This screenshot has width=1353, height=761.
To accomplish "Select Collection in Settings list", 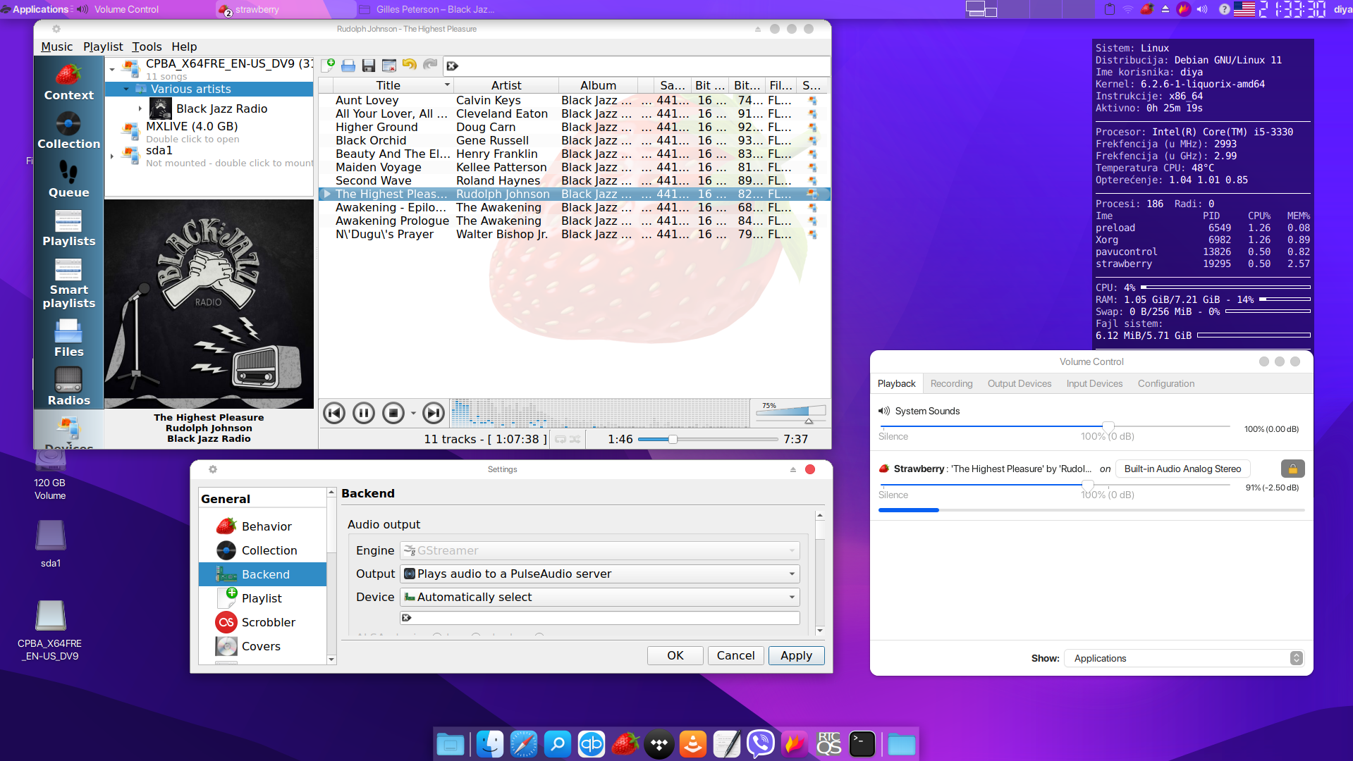I will 262,550.
